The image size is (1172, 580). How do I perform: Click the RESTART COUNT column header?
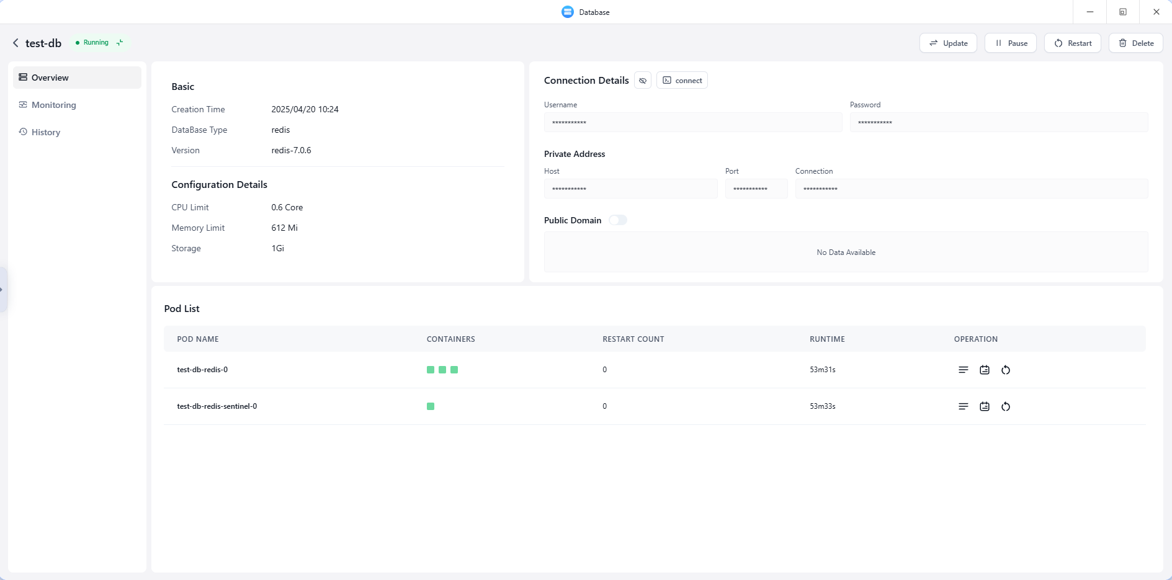[633, 339]
